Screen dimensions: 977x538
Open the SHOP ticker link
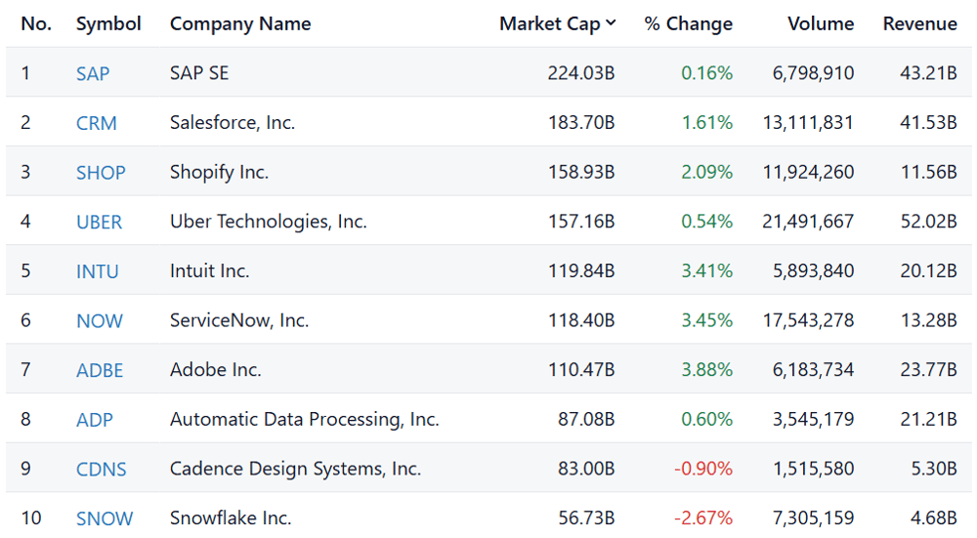tap(101, 173)
